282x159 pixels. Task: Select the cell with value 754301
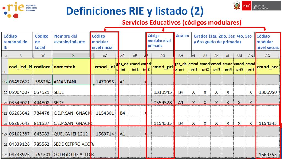(x=43, y=153)
